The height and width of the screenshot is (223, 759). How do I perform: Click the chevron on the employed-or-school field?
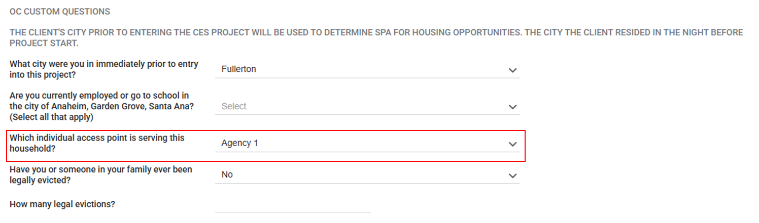(x=512, y=107)
